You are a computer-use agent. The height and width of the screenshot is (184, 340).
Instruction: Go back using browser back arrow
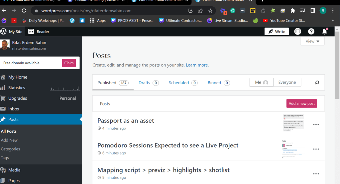click(4, 11)
